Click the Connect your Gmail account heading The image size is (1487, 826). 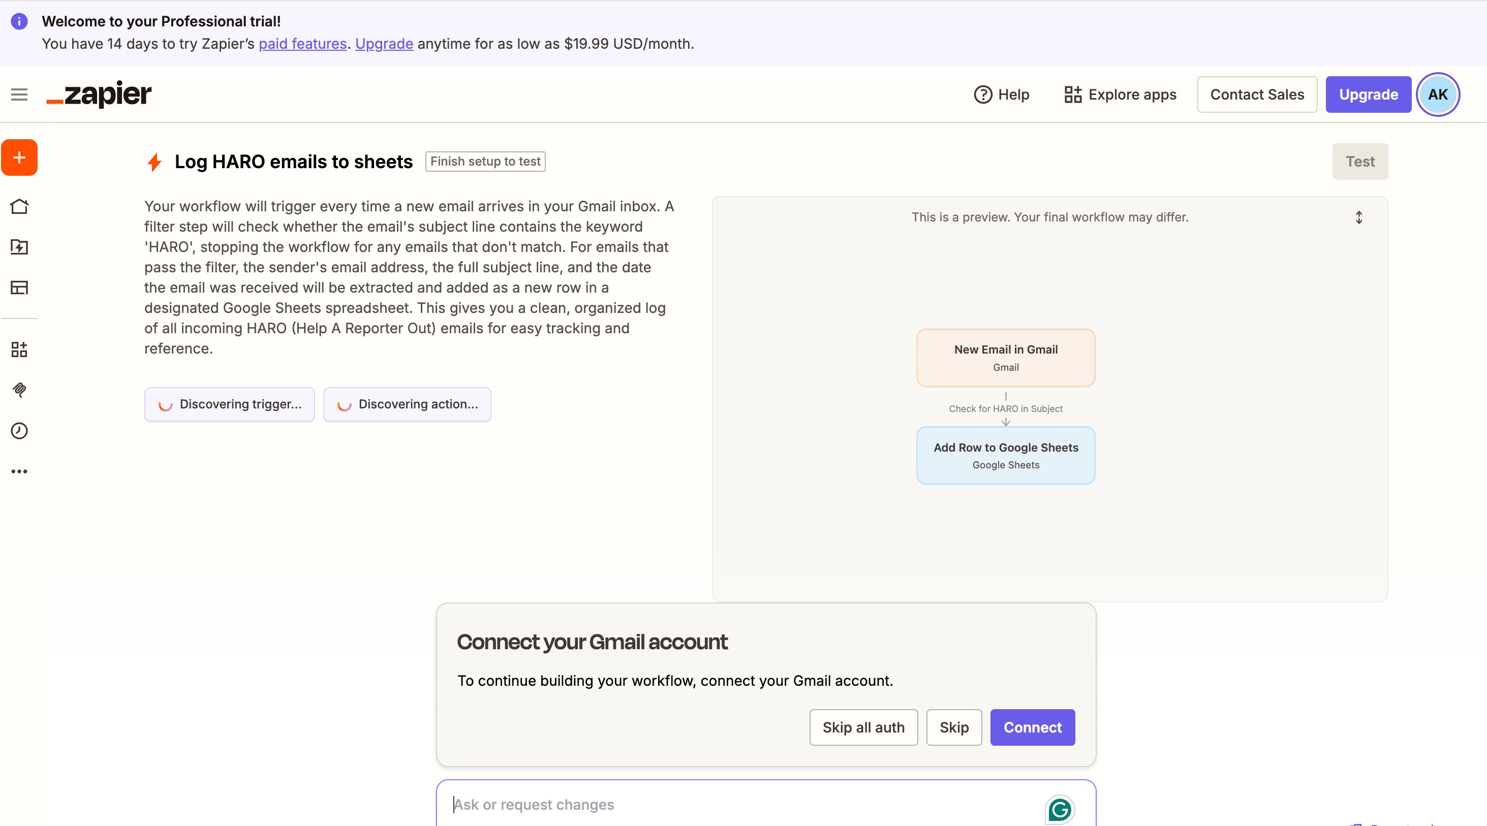(x=592, y=642)
